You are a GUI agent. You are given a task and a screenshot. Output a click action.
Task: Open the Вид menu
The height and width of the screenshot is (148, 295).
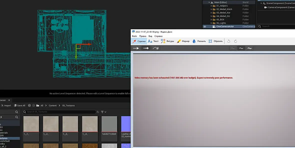pos(150,36)
